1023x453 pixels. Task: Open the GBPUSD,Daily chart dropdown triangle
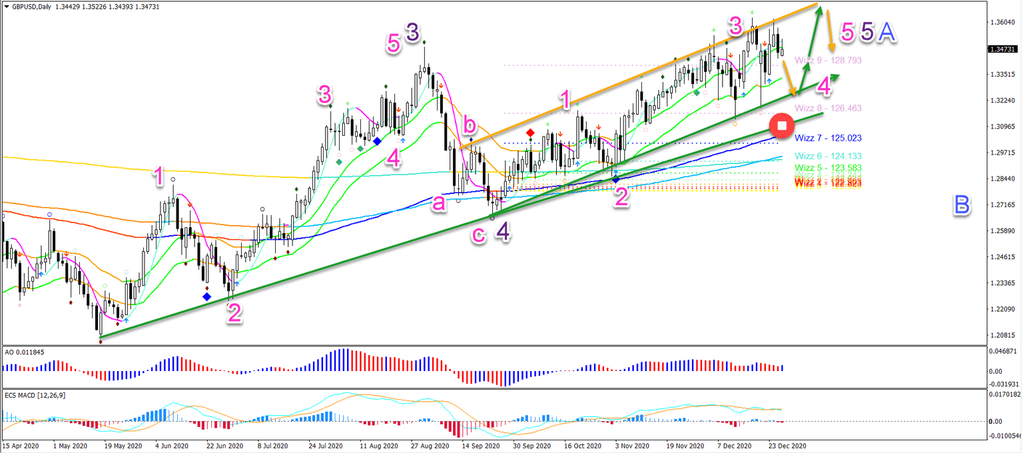(x=7, y=5)
